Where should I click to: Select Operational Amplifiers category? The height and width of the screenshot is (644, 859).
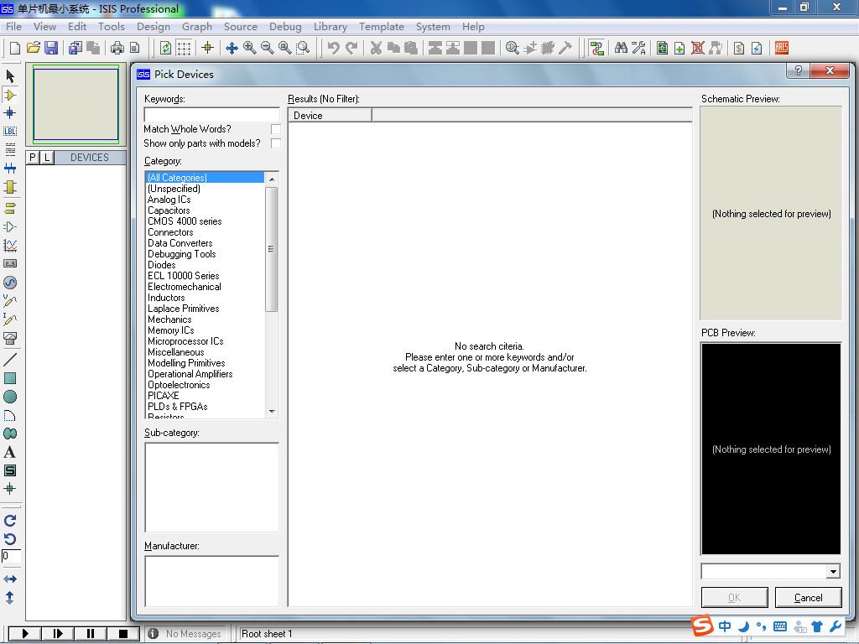(190, 374)
